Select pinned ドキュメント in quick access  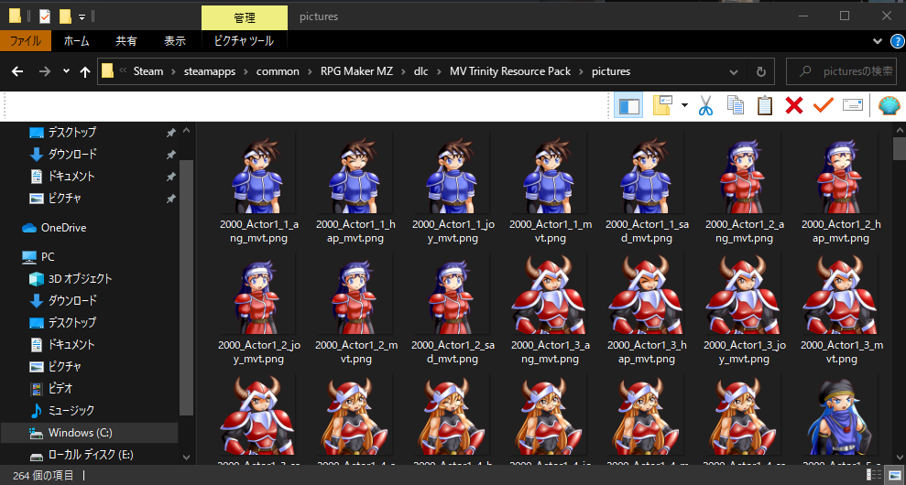click(x=71, y=176)
